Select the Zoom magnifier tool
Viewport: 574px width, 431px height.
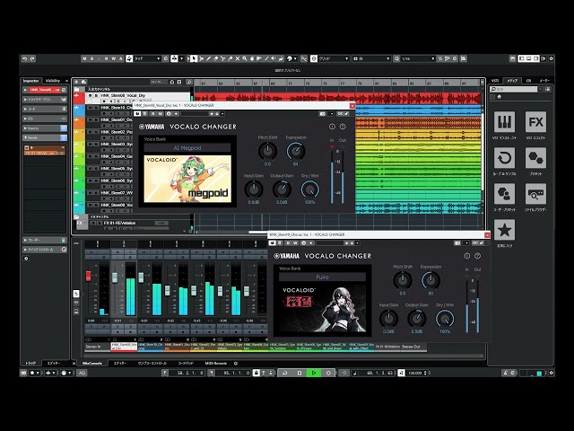(x=245, y=58)
